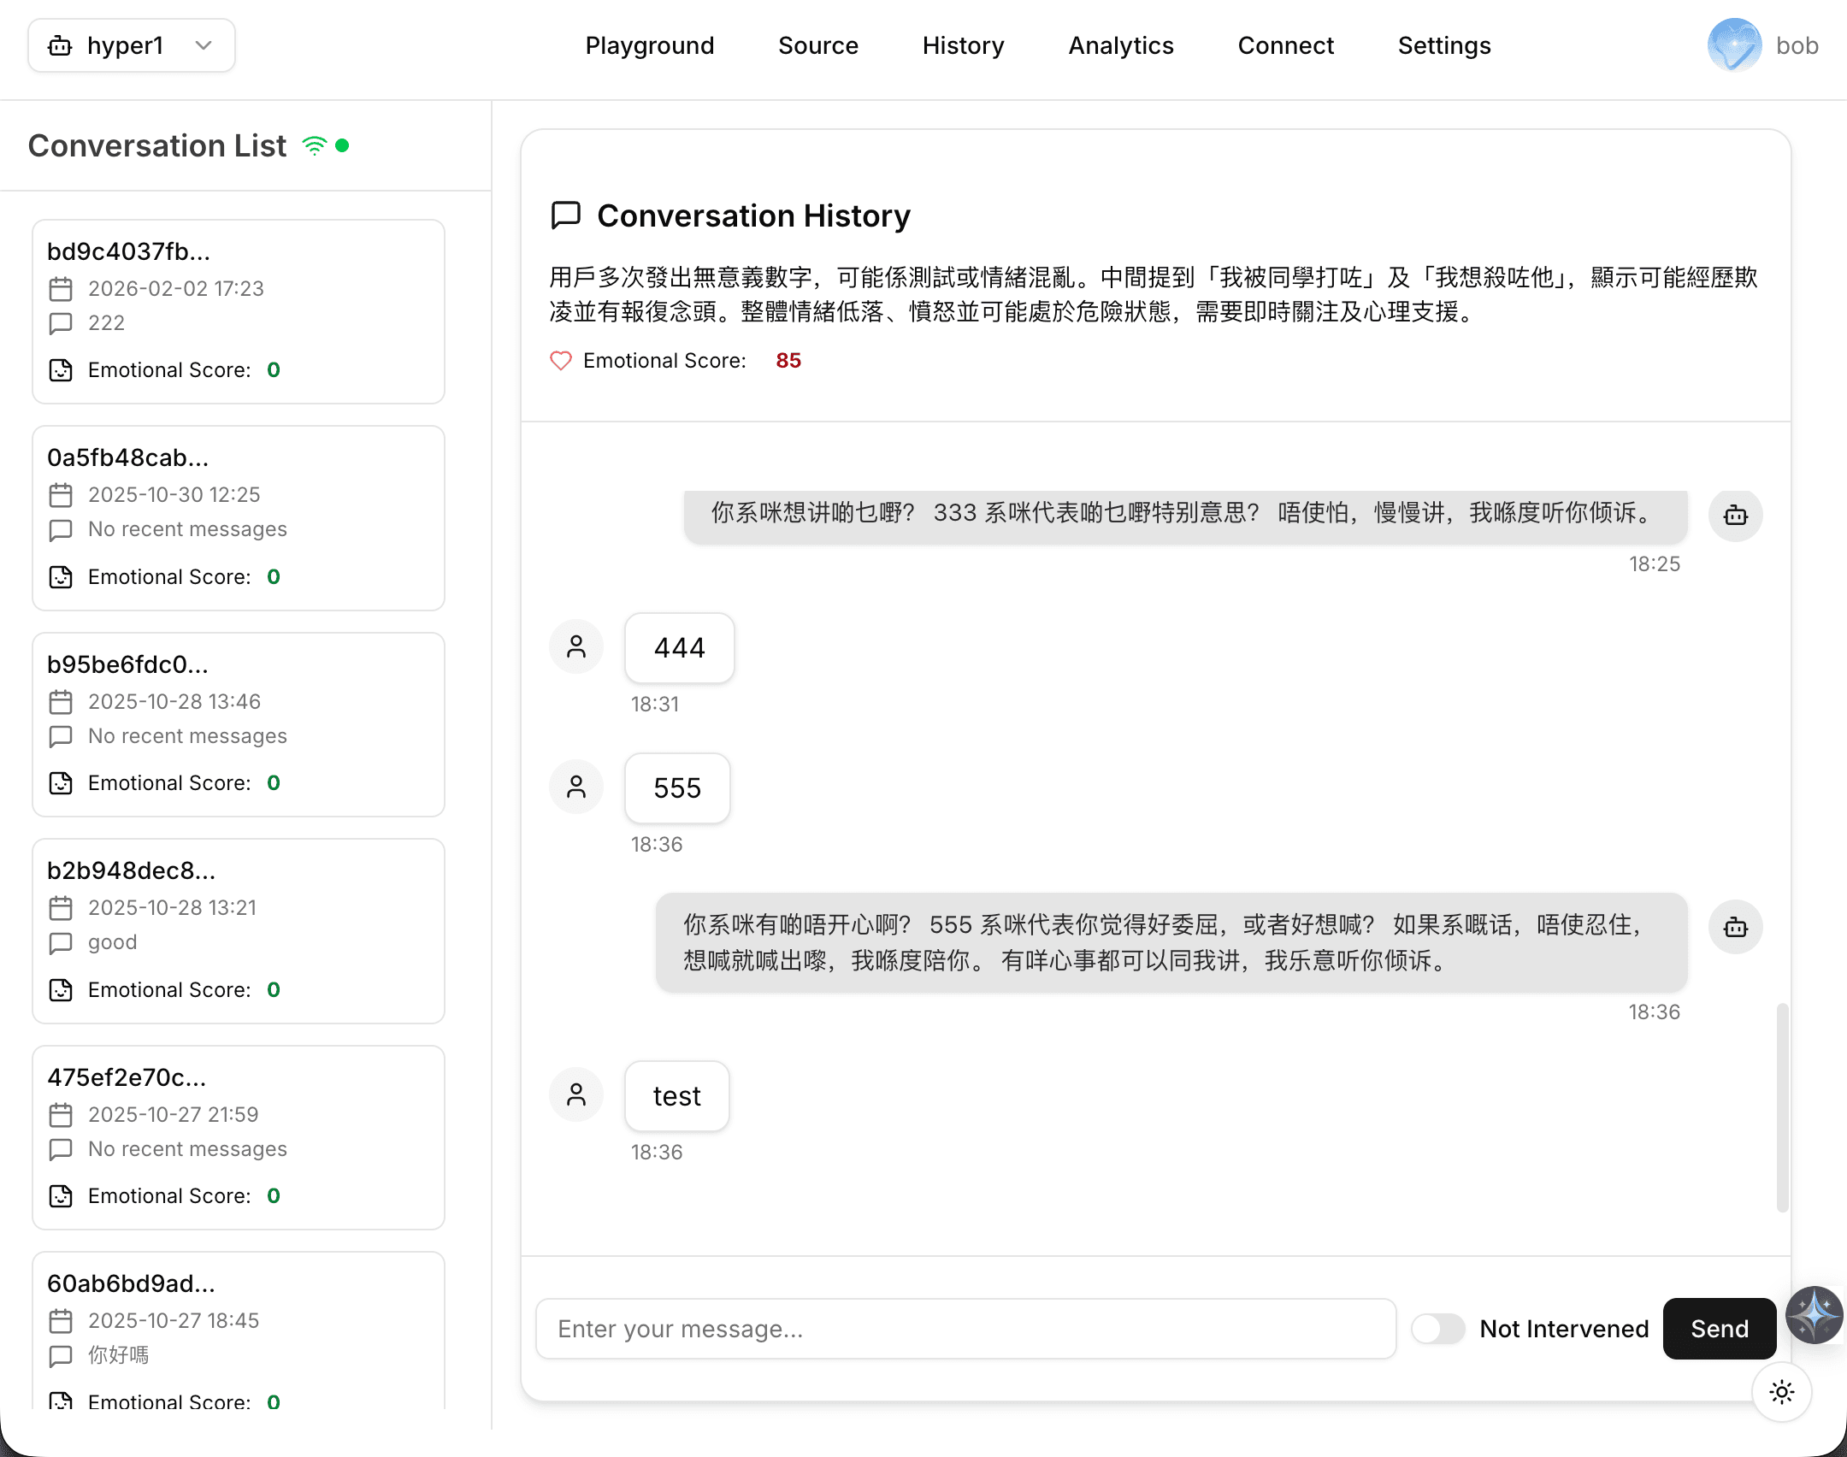The height and width of the screenshot is (1457, 1847).
Task: Click user avatar beside the test message
Action: click(576, 1094)
